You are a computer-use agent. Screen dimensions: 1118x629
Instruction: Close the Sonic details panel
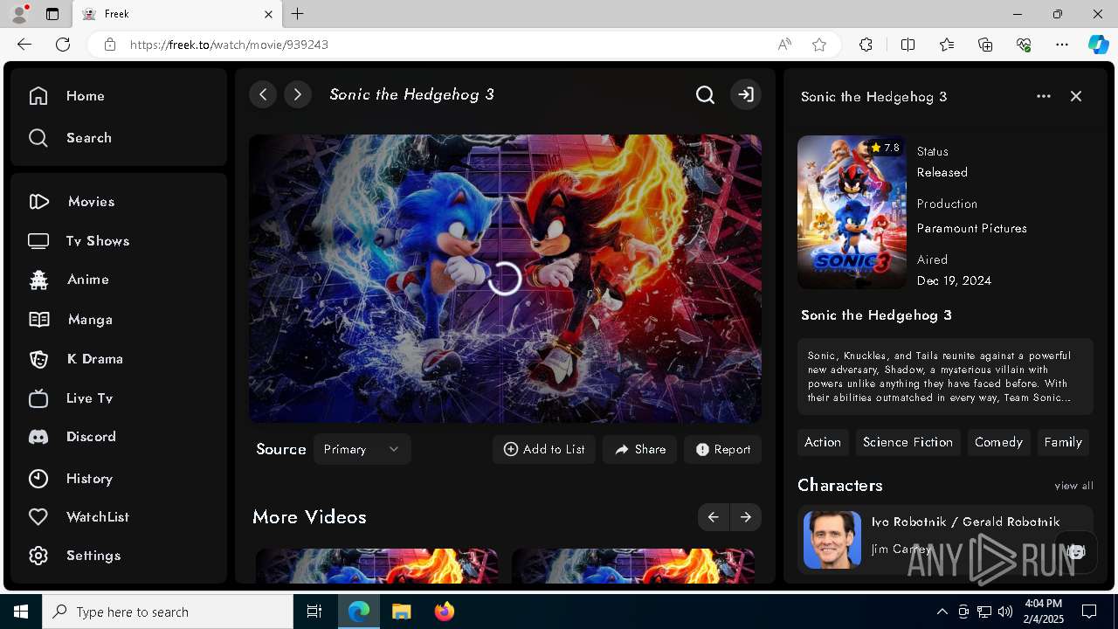[1076, 96]
